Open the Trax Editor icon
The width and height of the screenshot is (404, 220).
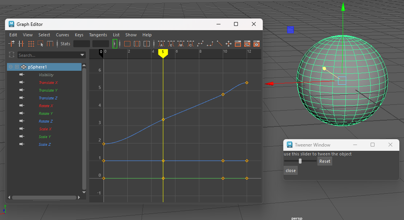point(247,44)
